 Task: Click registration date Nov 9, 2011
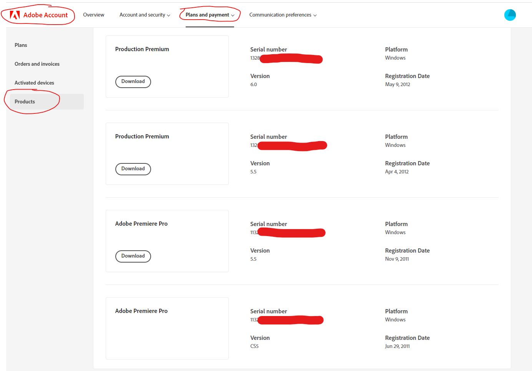(x=397, y=259)
